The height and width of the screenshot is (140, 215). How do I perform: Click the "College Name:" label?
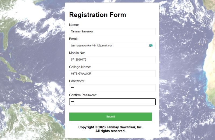point(80,67)
